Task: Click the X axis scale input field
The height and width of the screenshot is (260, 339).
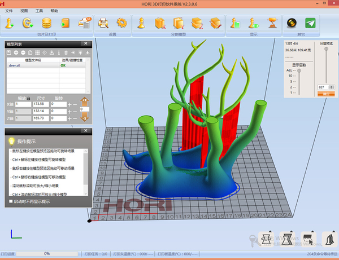Action: point(23,104)
